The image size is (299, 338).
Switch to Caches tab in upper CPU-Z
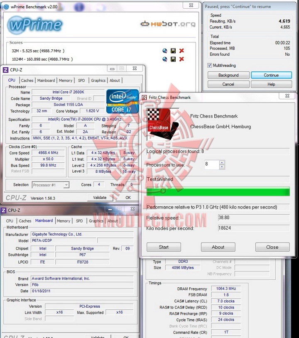[27, 81]
